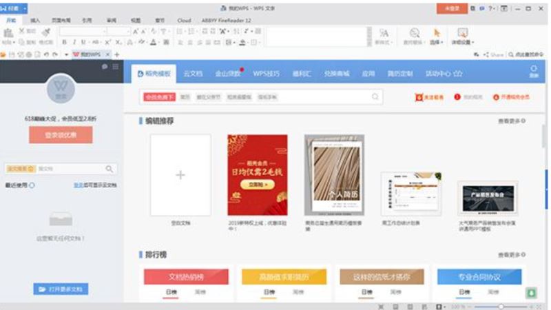Click the align left icon
551x310 pixels.
click(180, 43)
